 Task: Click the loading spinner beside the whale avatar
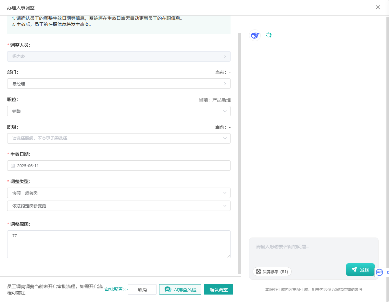click(269, 35)
